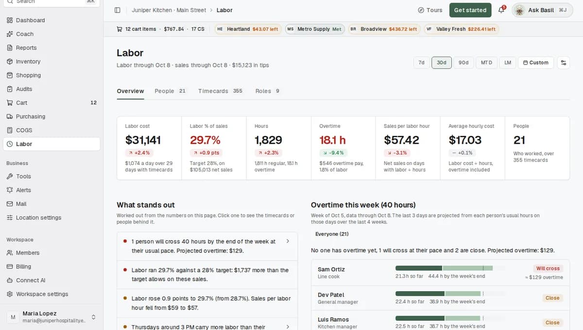
Task: Click the Shopping list icon
Action: pyautogui.click(x=10, y=75)
